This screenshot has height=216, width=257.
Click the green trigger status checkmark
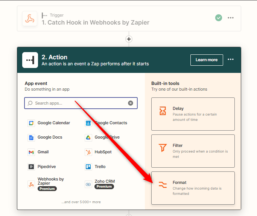(x=219, y=18)
